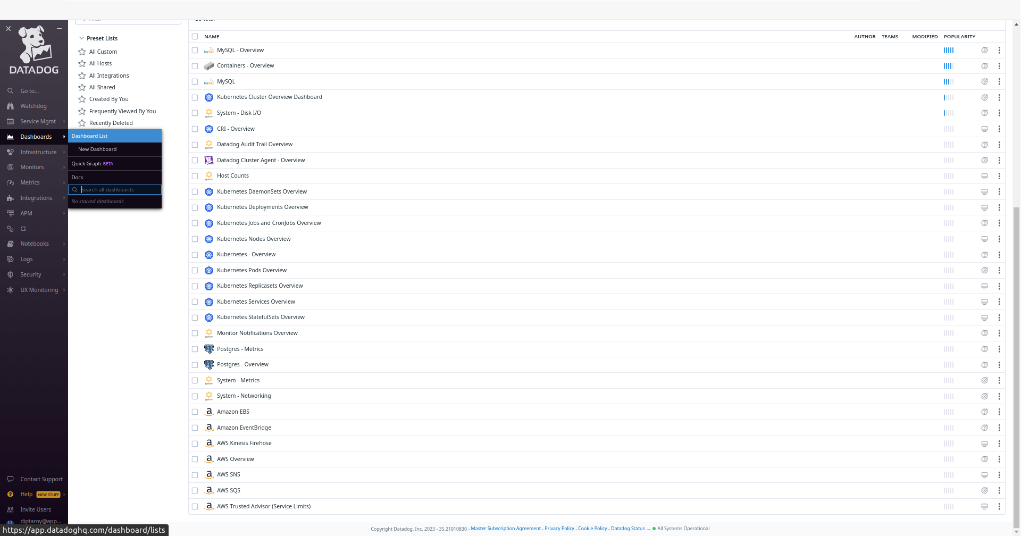The height and width of the screenshot is (536, 1021).
Task: Click the screen icon on the CRI - Overview row
Action: [x=984, y=129]
